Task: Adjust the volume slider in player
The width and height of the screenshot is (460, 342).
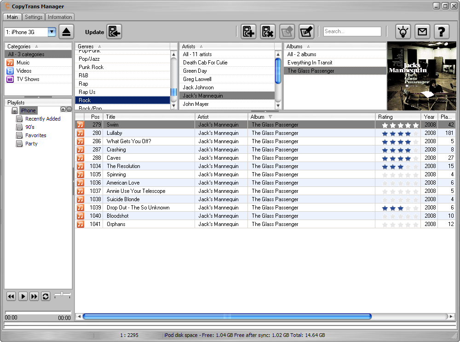Action: pyautogui.click(x=62, y=294)
